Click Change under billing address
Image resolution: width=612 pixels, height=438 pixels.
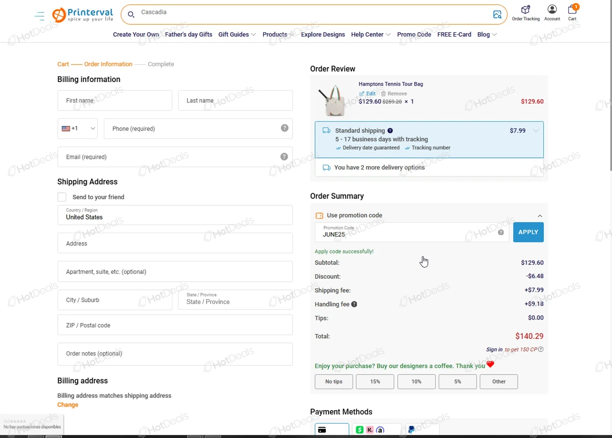pyautogui.click(x=68, y=405)
